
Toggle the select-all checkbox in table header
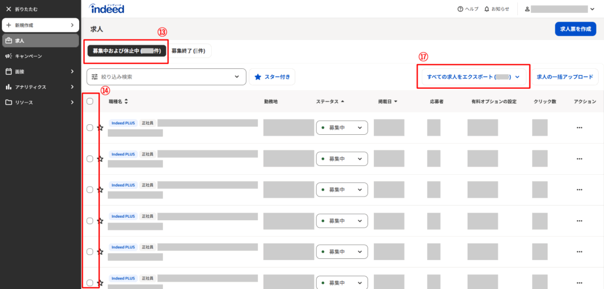[90, 101]
